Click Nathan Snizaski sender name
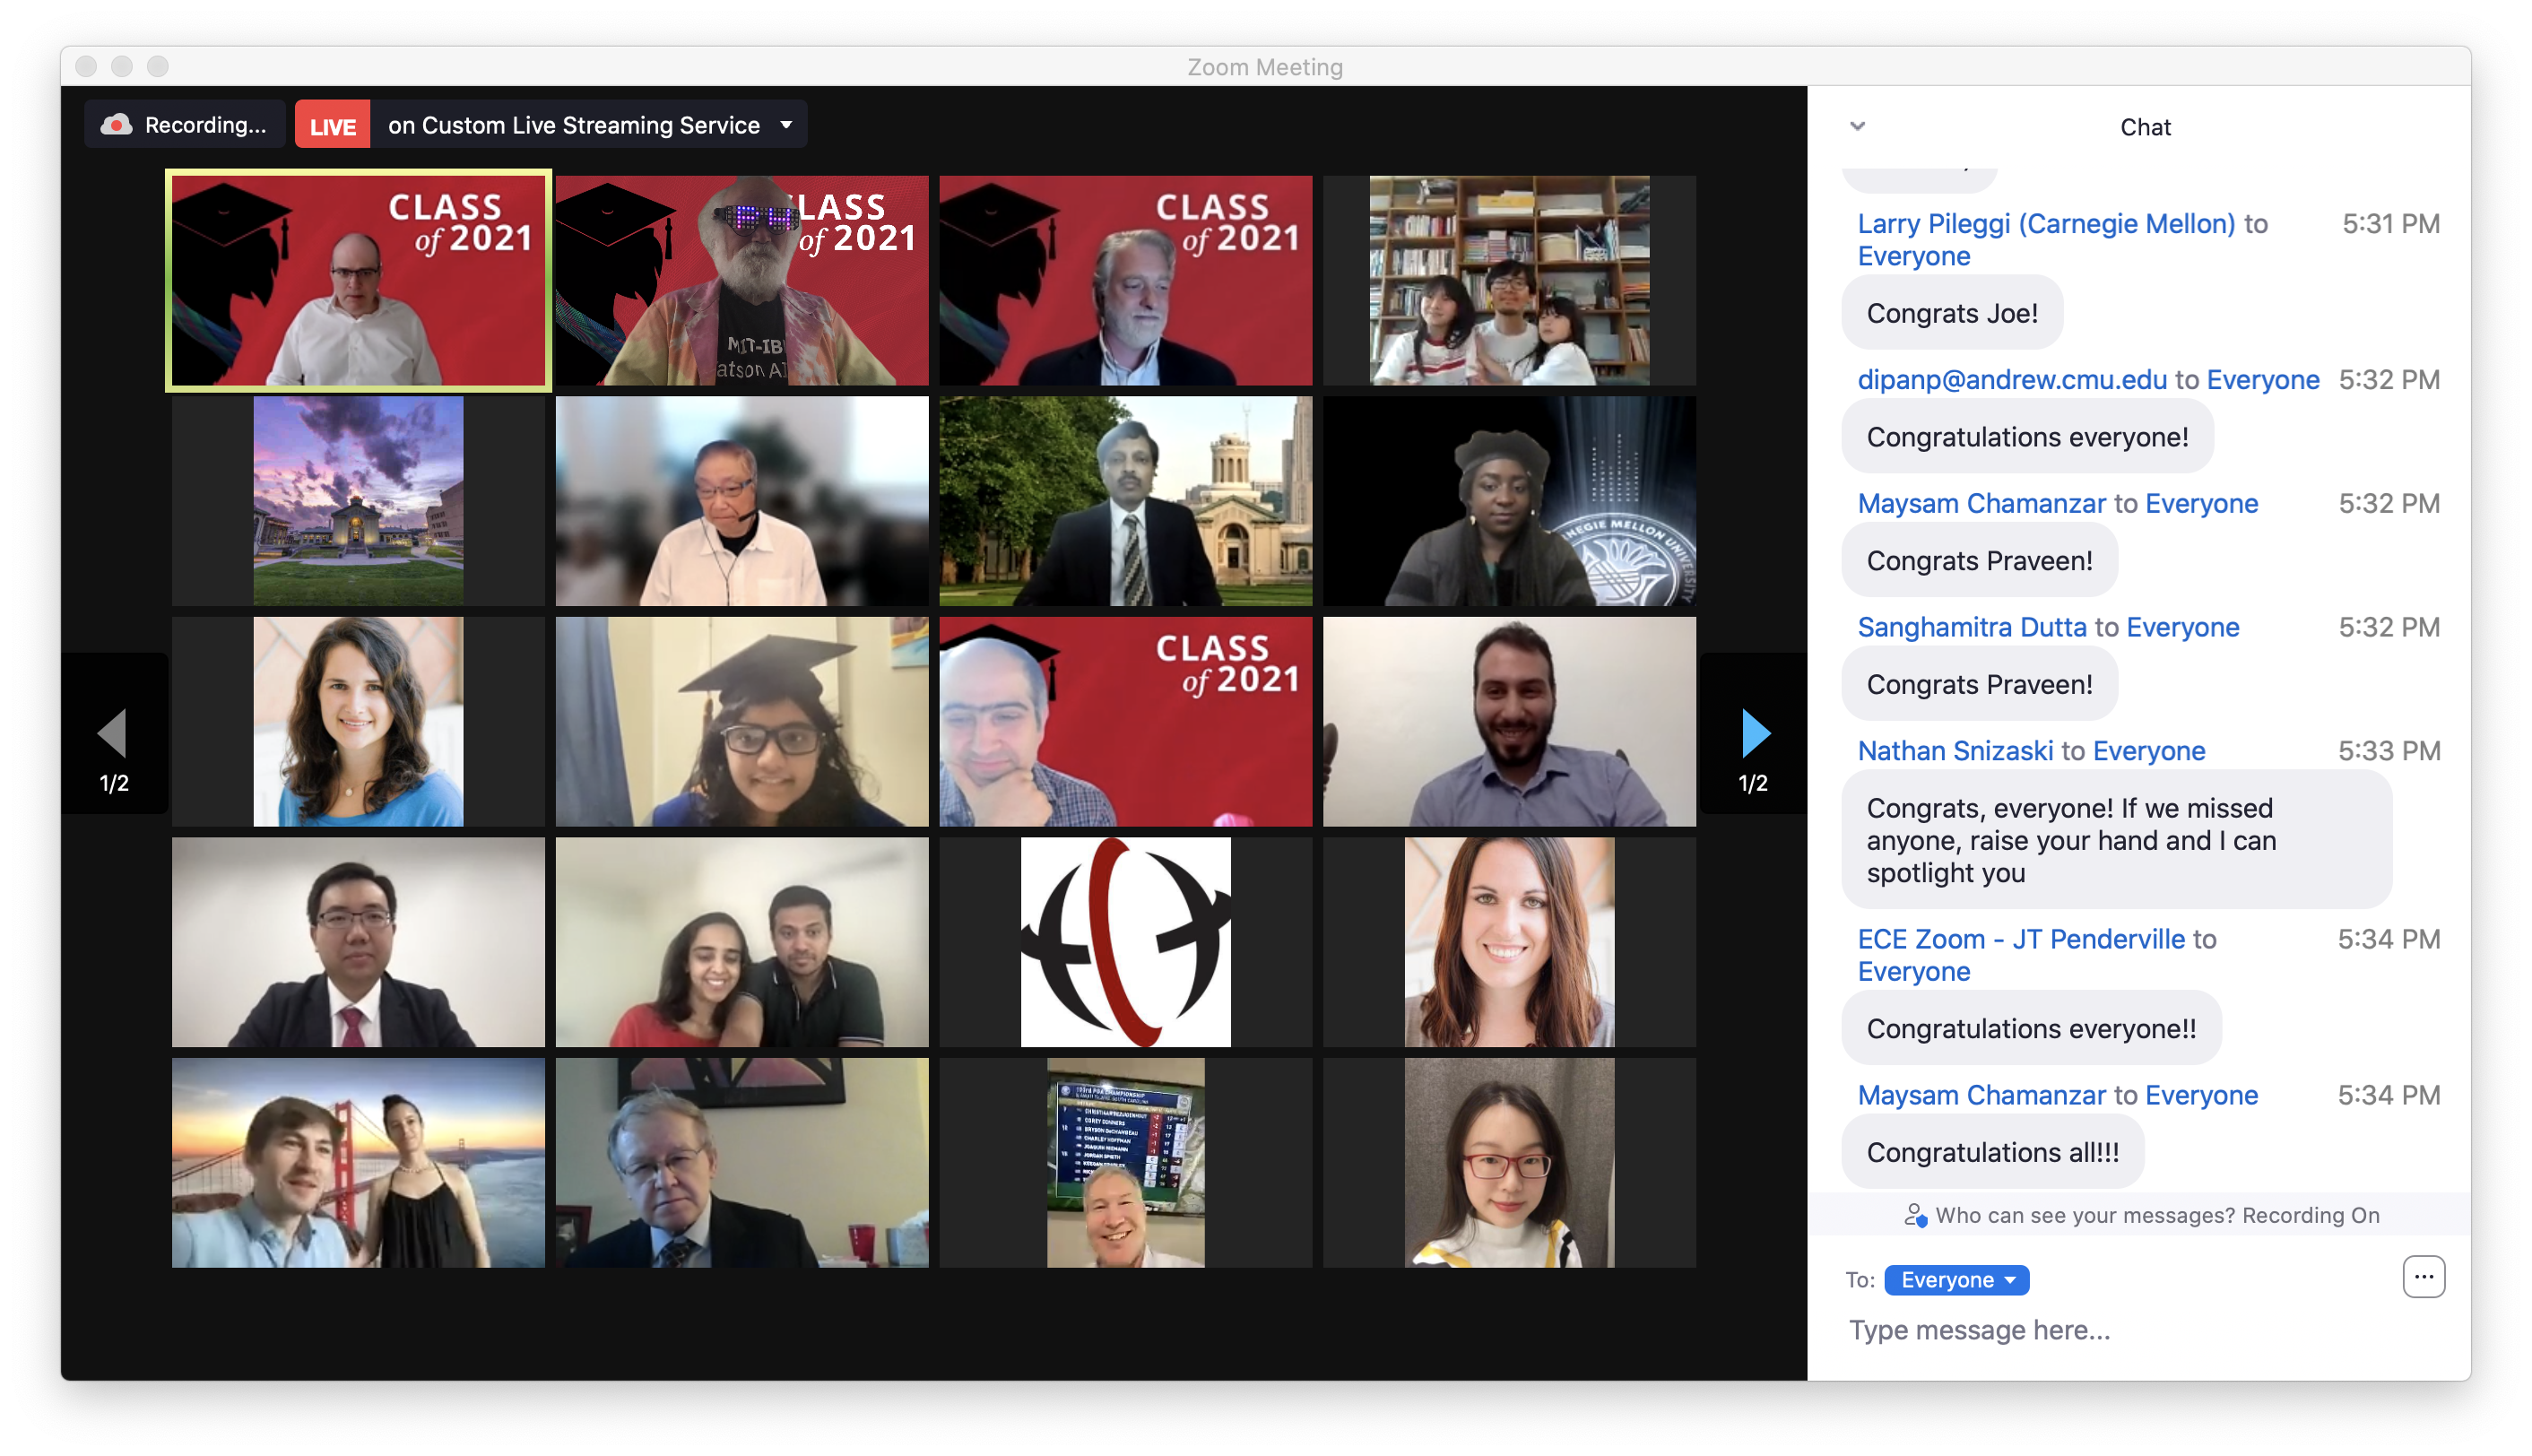2532x1456 pixels. pyautogui.click(x=1955, y=751)
